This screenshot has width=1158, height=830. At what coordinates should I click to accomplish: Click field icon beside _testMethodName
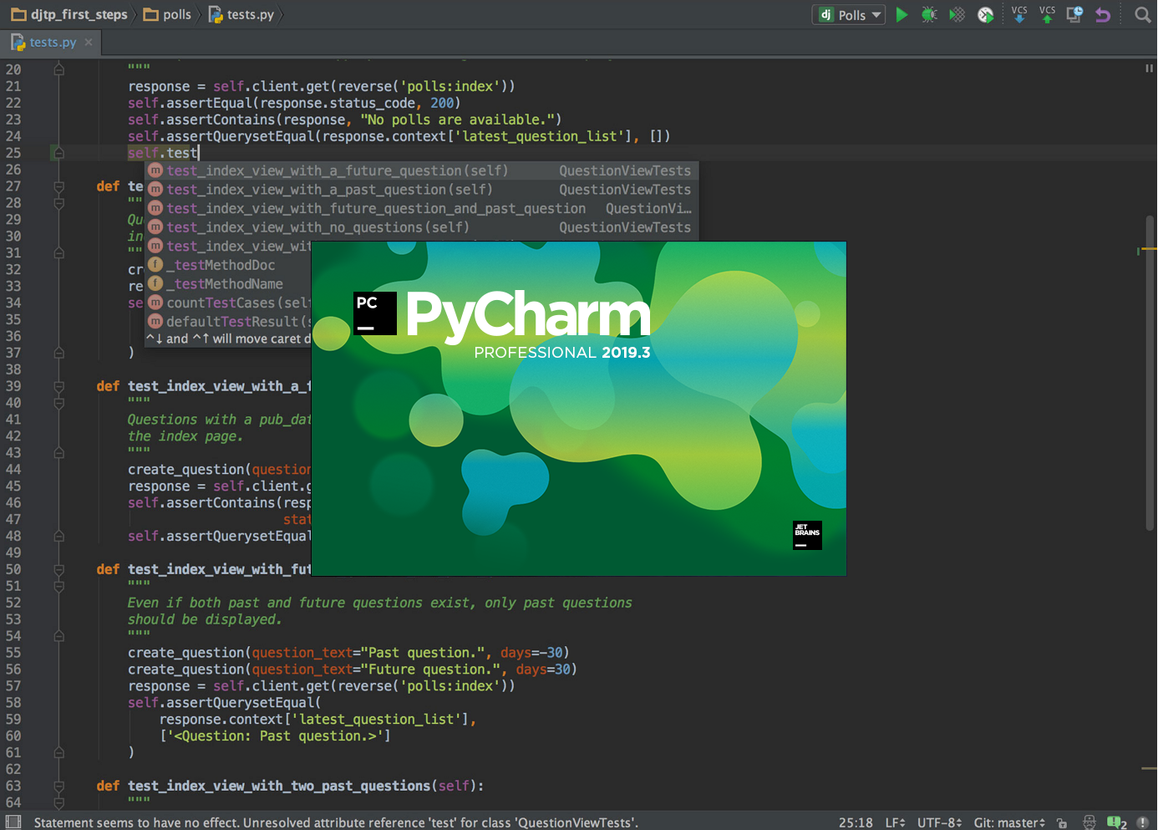coord(155,284)
